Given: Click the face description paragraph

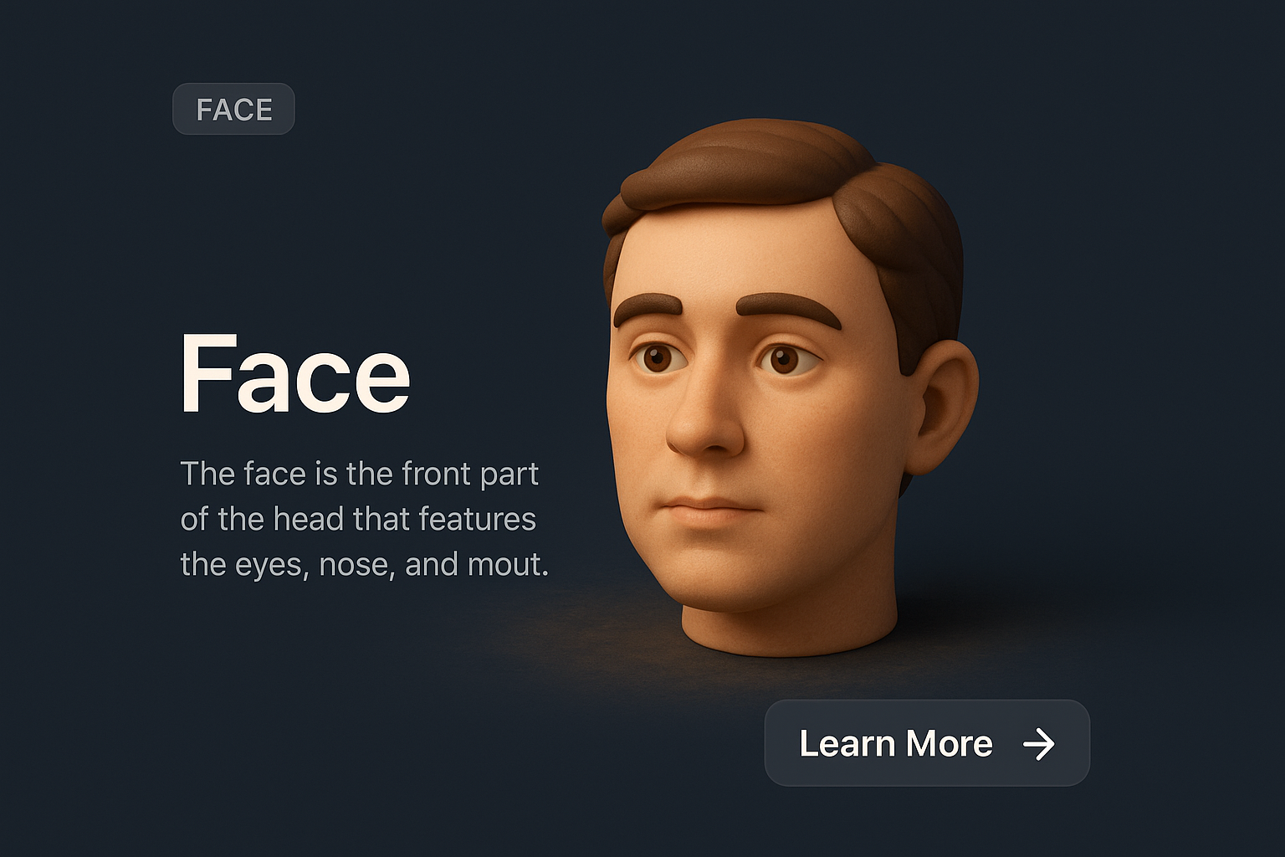Looking at the screenshot, I should coord(365,519).
